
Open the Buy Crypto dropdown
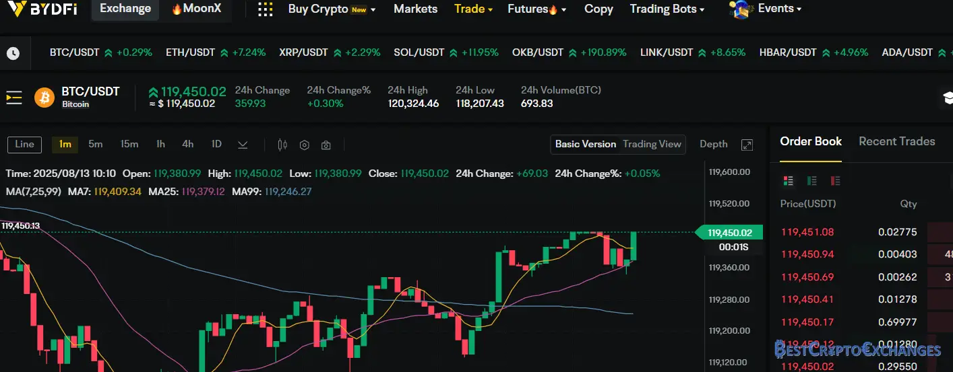332,9
